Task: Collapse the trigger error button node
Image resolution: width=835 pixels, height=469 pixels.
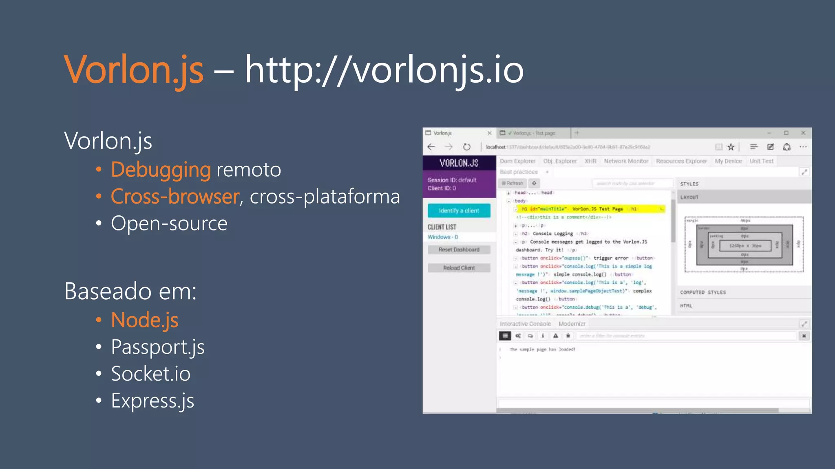Action: [x=516, y=258]
